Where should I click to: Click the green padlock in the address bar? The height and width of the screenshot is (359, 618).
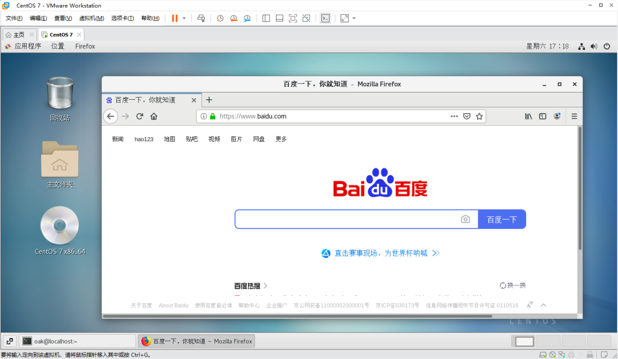point(213,116)
